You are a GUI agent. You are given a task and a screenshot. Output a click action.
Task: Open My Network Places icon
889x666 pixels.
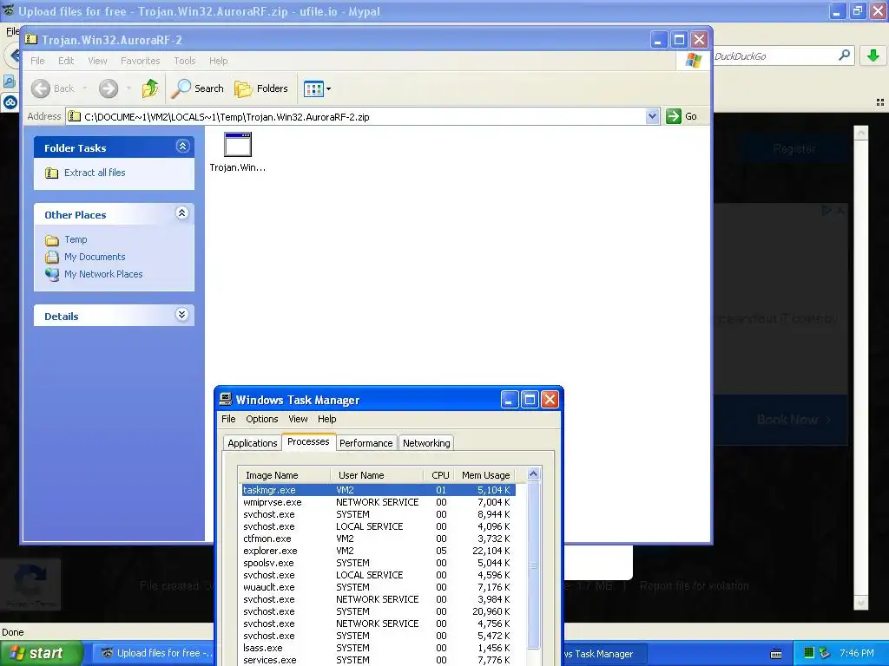click(x=51, y=275)
